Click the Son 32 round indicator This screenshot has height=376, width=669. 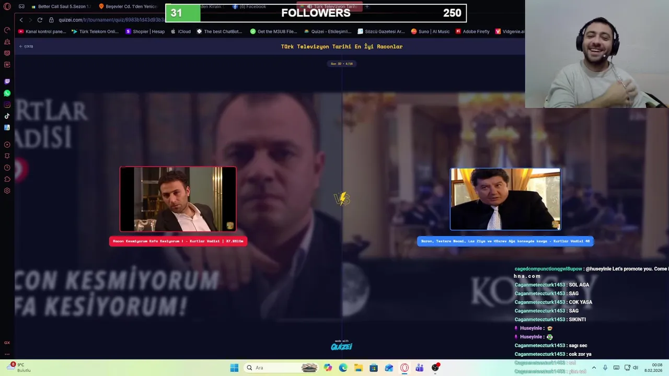coord(342,64)
